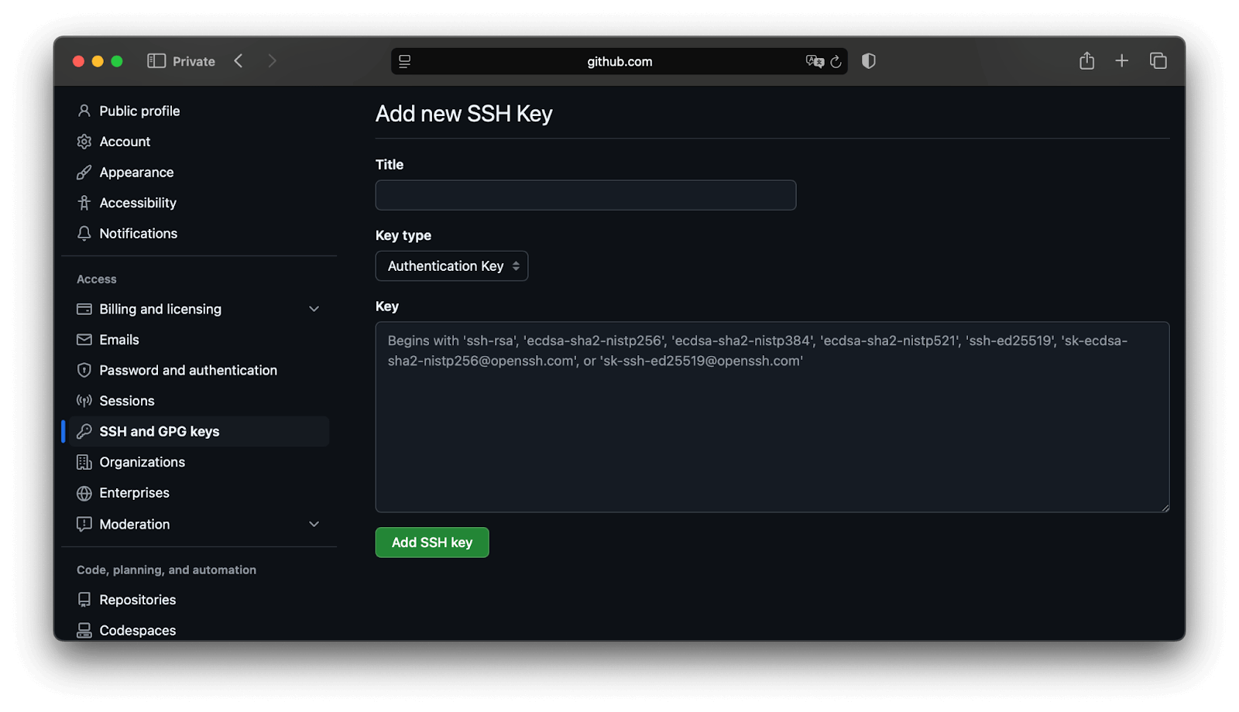This screenshot has width=1239, height=712.
Task: Open a new tab with plus icon
Action: pos(1121,61)
